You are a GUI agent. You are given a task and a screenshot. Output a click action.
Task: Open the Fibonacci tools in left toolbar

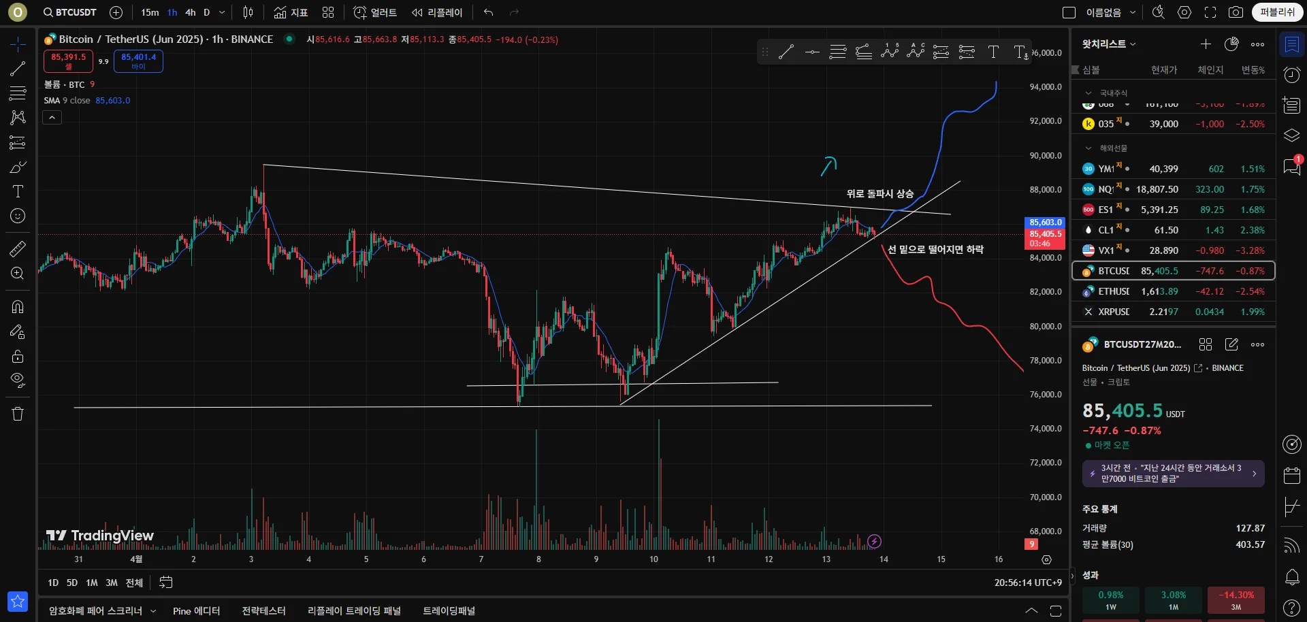(18, 93)
